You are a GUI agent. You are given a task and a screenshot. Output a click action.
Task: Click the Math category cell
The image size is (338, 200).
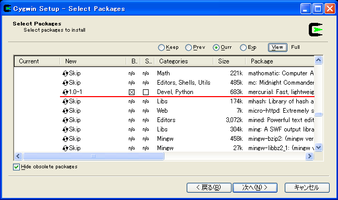(x=163, y=73)
